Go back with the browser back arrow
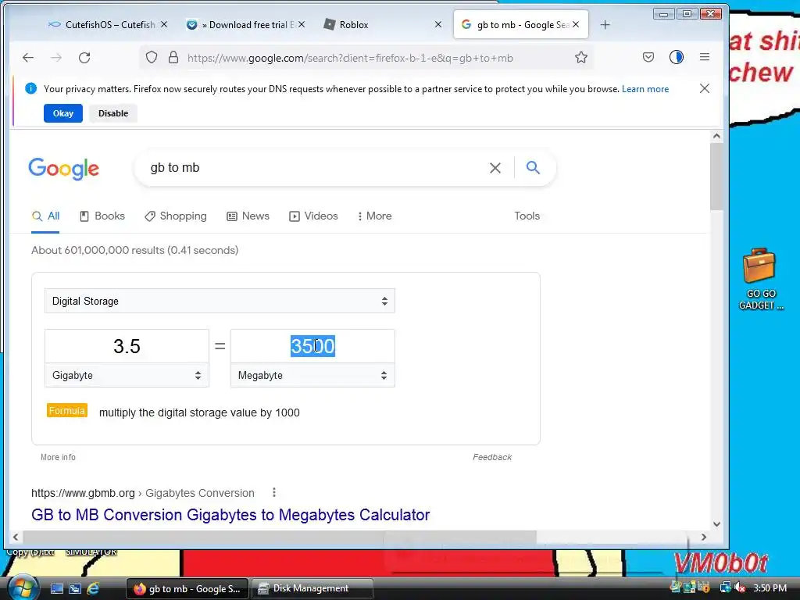The height and width of the screenshot is (600, 800). click(x=28, y=58)
